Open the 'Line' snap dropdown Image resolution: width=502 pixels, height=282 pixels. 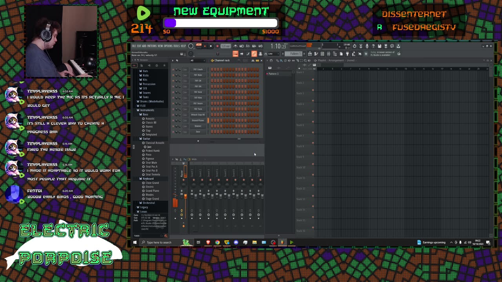(x=273, y=54)
